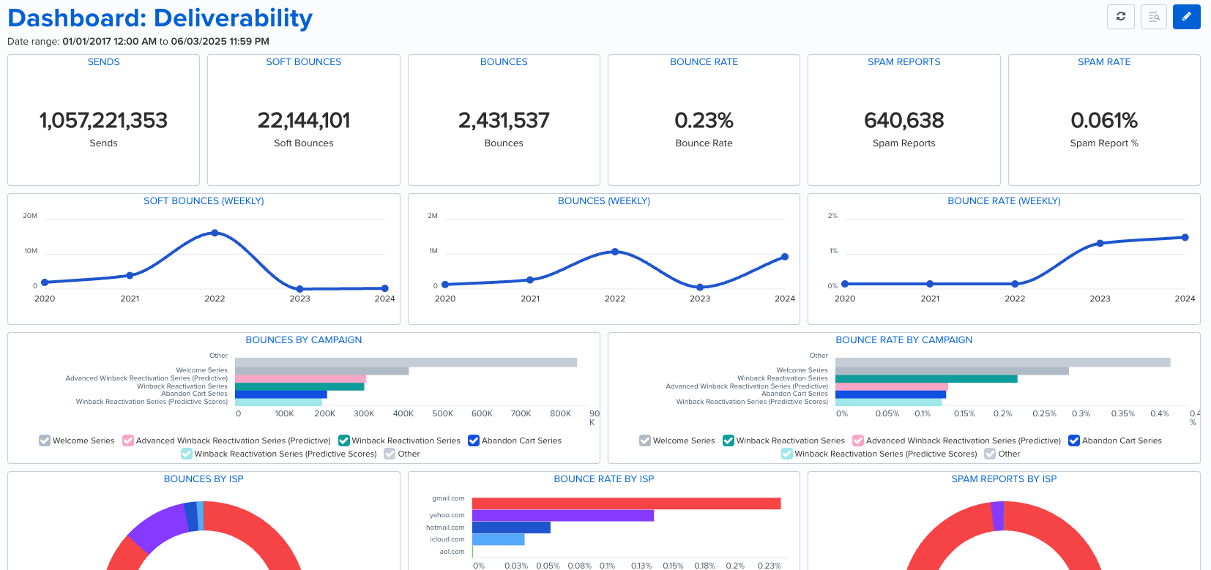
Task: Click the BOUNCE RATE BY CAMPAIGN chart title
Action: (904, 340)
